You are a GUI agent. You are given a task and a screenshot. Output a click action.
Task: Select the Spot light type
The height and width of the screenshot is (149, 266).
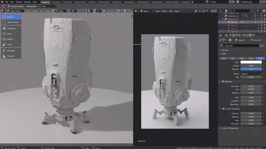coord(242,58)
